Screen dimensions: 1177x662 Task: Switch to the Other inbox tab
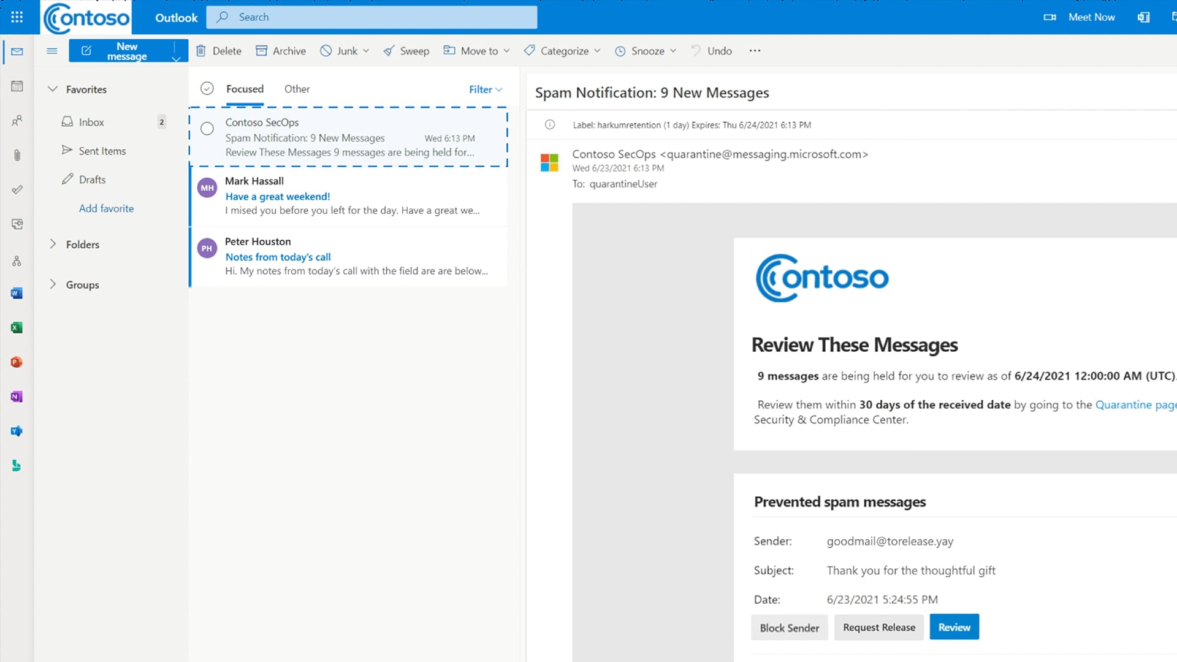coord(297,89)
